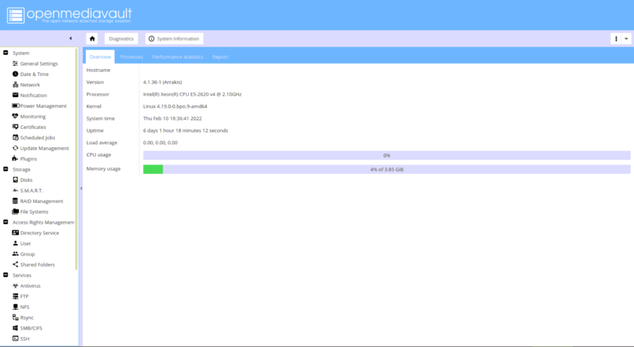Open the vertical dots options menu
Viewport: 634px width, 347px height.
click(616, 39)
